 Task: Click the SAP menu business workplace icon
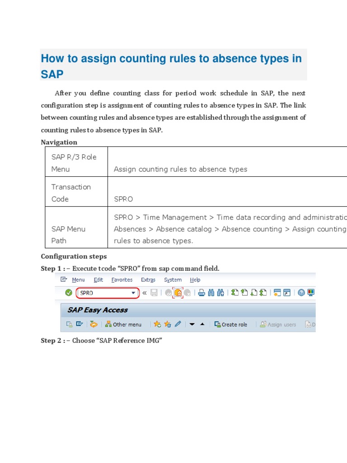(94, 324)
